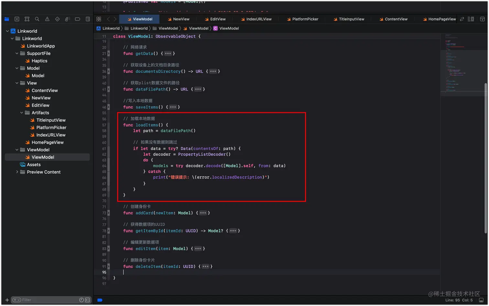Collapse the ViewModel folder
This screenshot has height=306, width=489.
point(17,150)
